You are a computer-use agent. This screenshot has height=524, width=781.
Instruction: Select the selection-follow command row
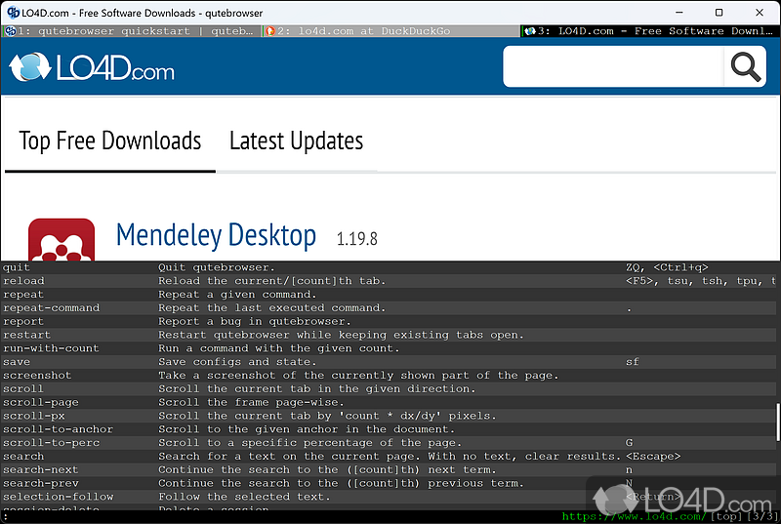389,496
